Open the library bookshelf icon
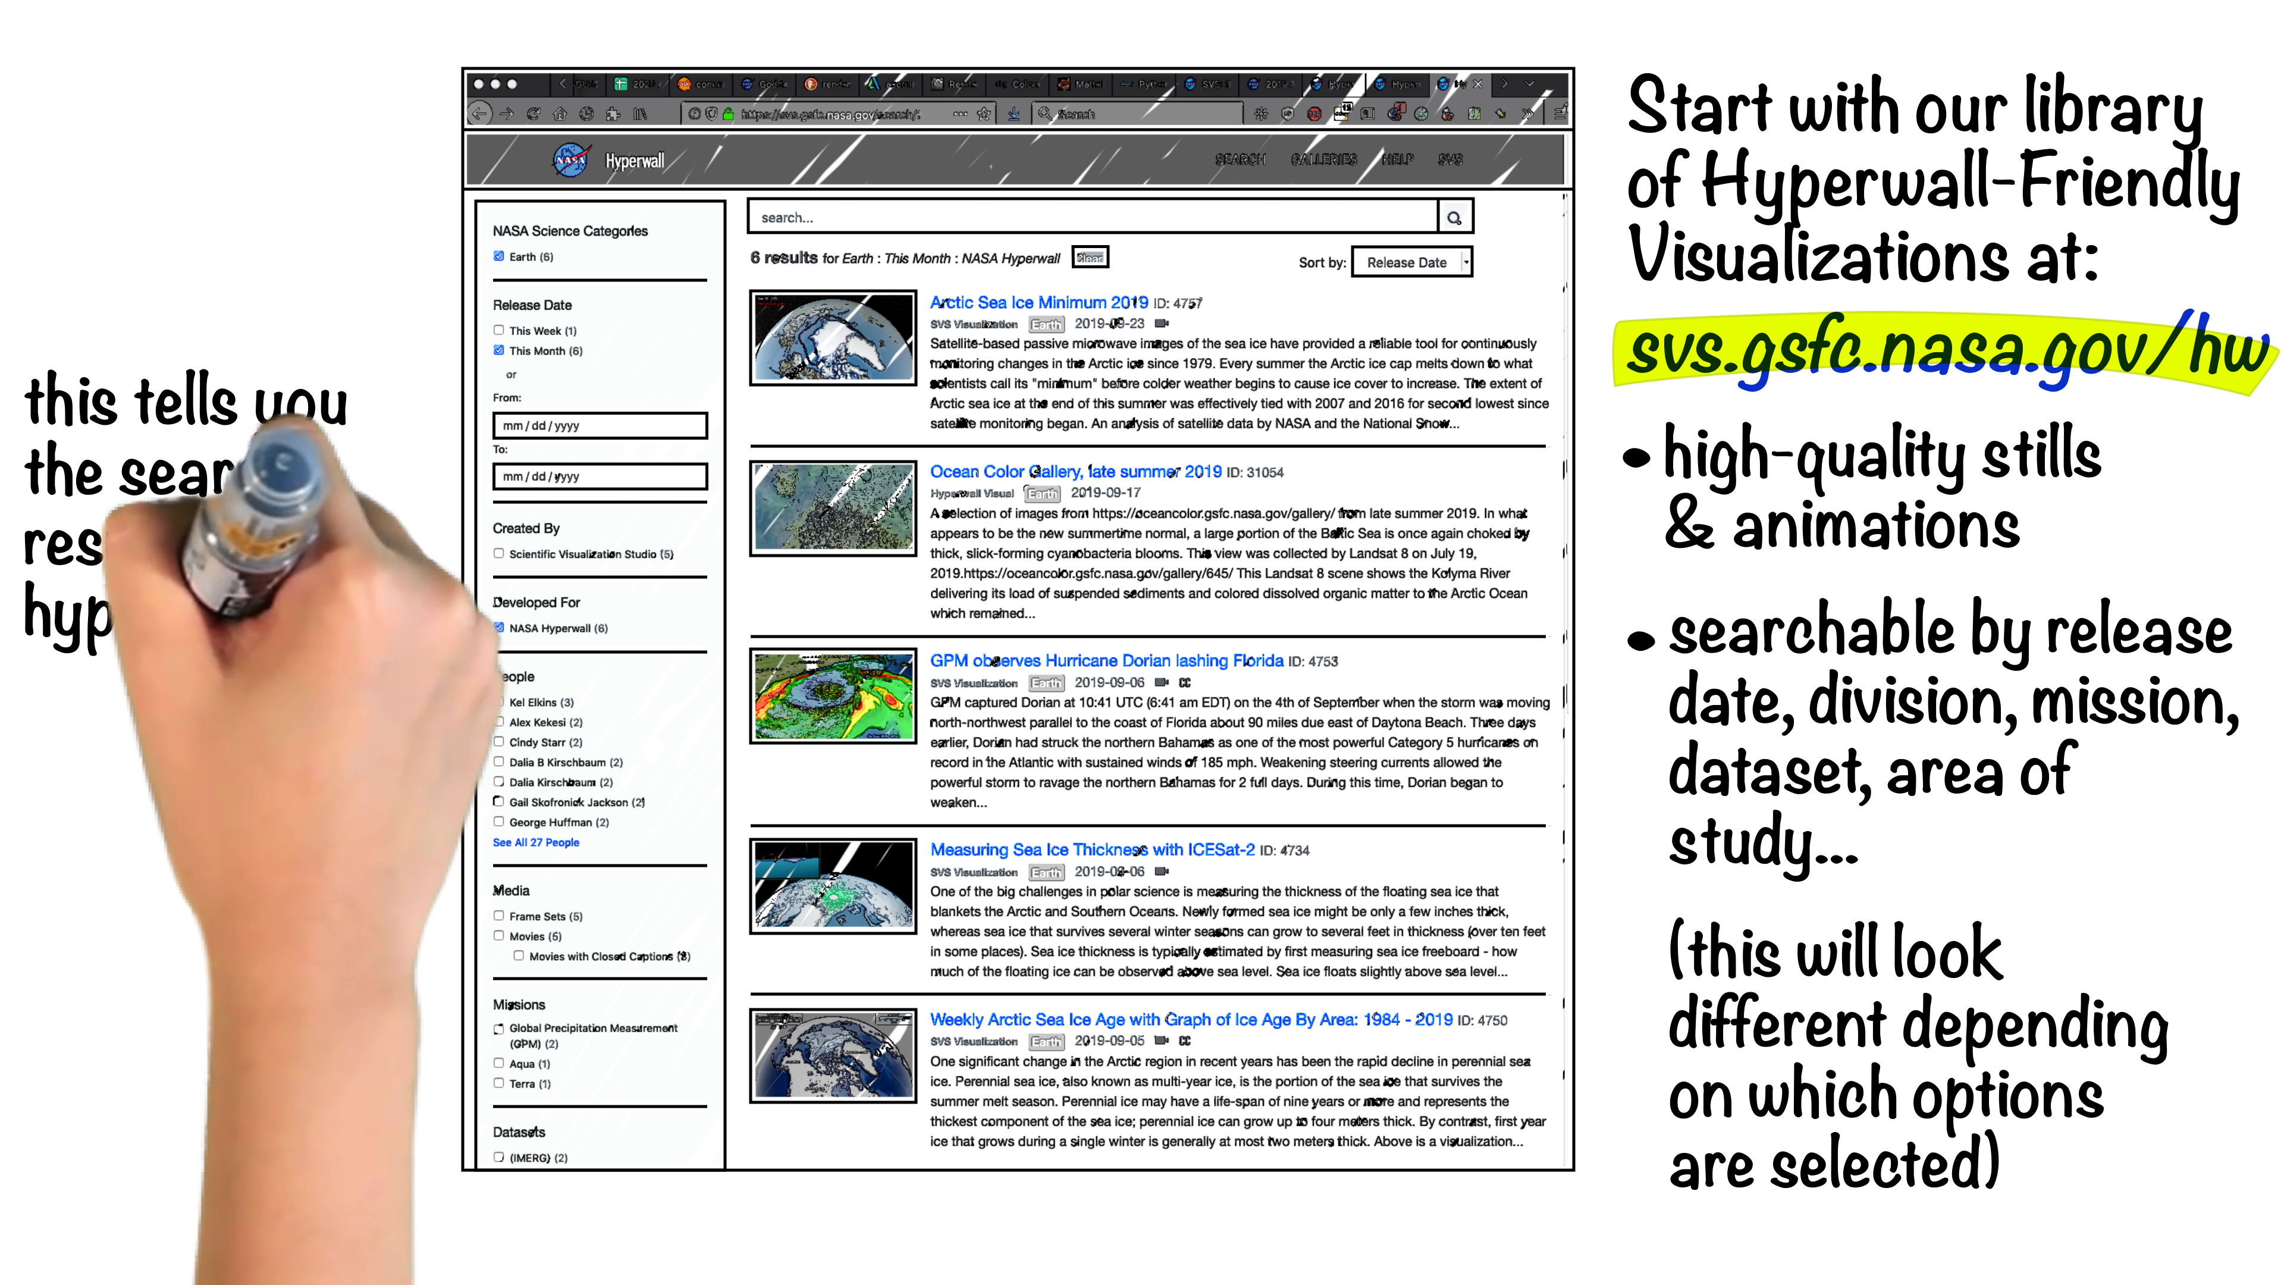Image resolution: width=2284 pixels, height=1285 pixels. coord(640,114)
